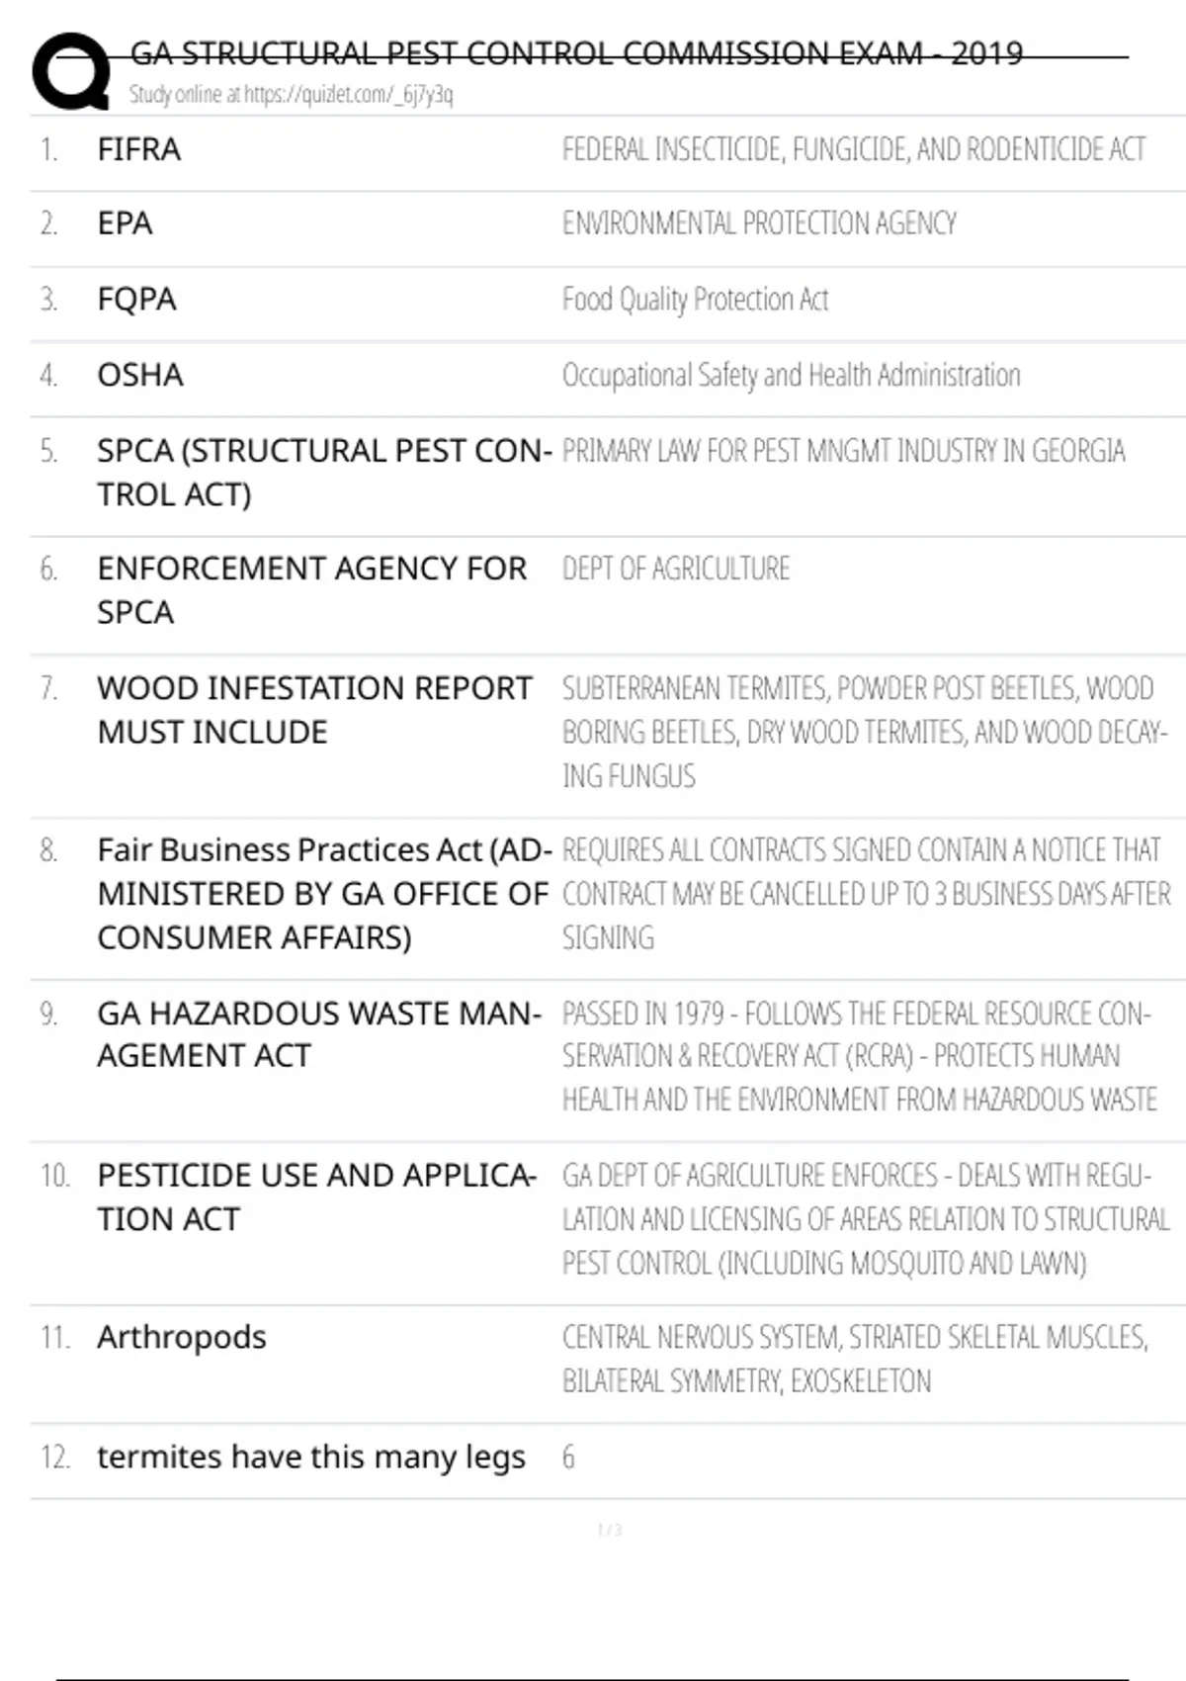
Task: Click the subterranean termites definition text
Action: pos(865,732)
